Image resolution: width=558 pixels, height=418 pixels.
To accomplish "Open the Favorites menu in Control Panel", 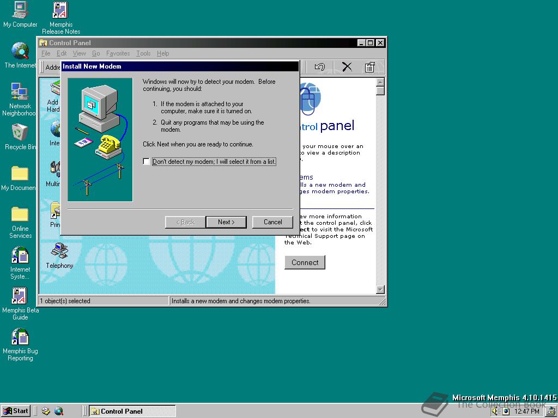I will [118, 53].
